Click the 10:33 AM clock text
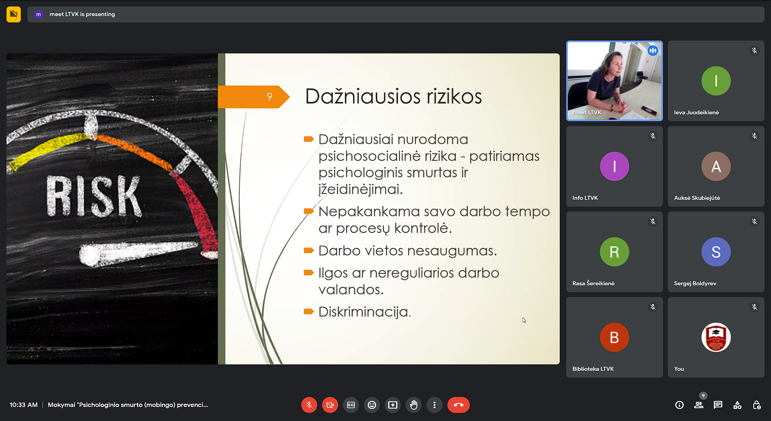This screenshot has width=771, height=421. [x=24, y=405]
